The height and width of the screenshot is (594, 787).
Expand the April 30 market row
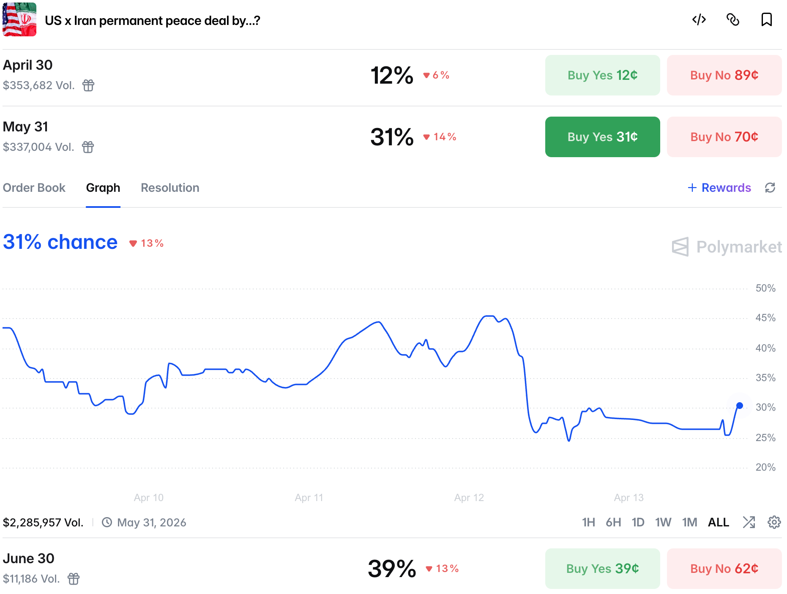[271, 75]
